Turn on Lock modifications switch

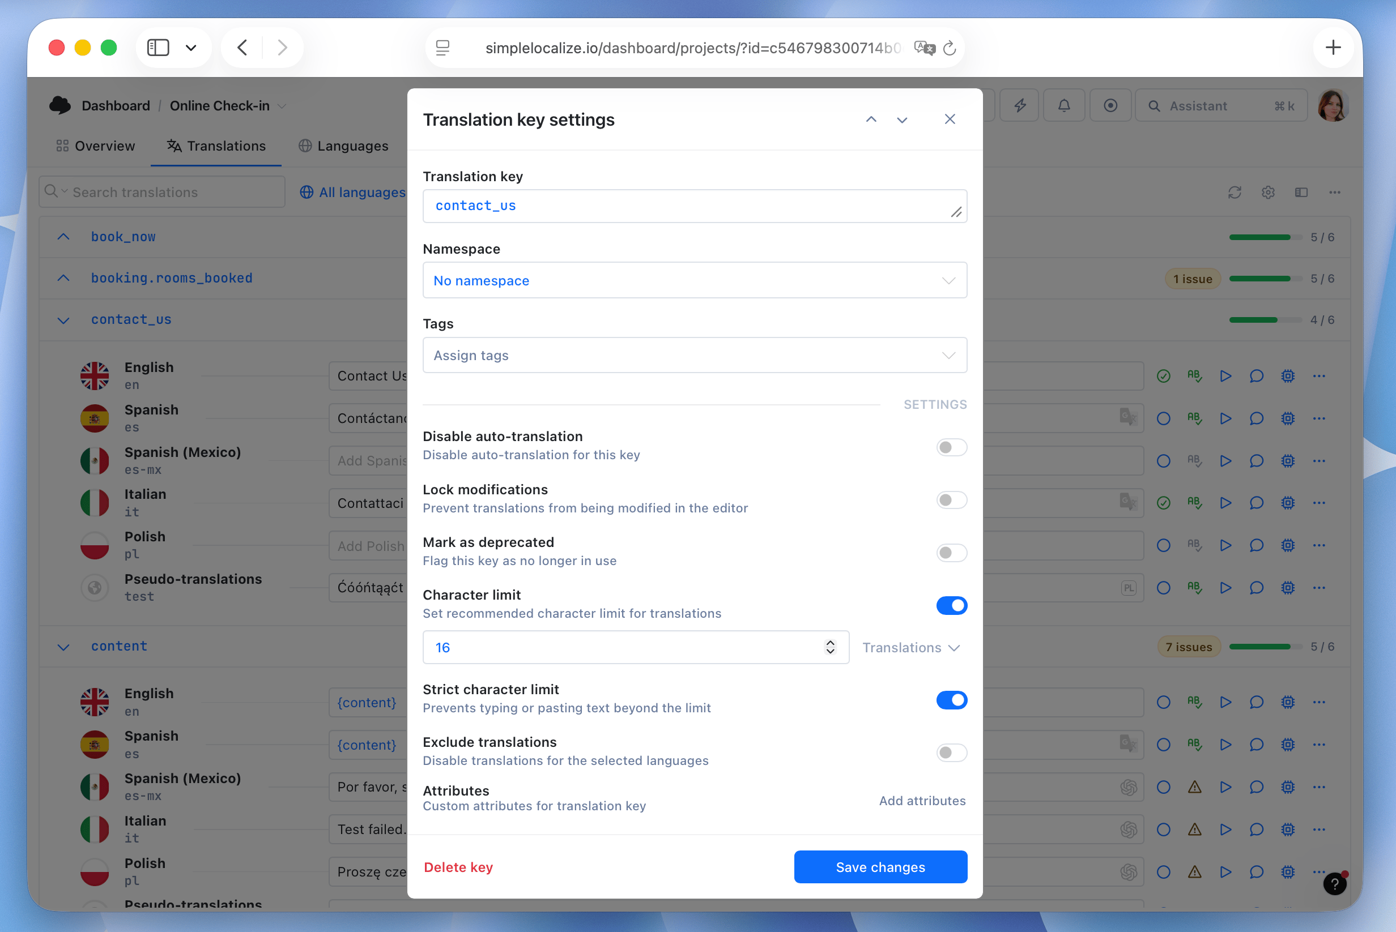[x=951, y=500]
